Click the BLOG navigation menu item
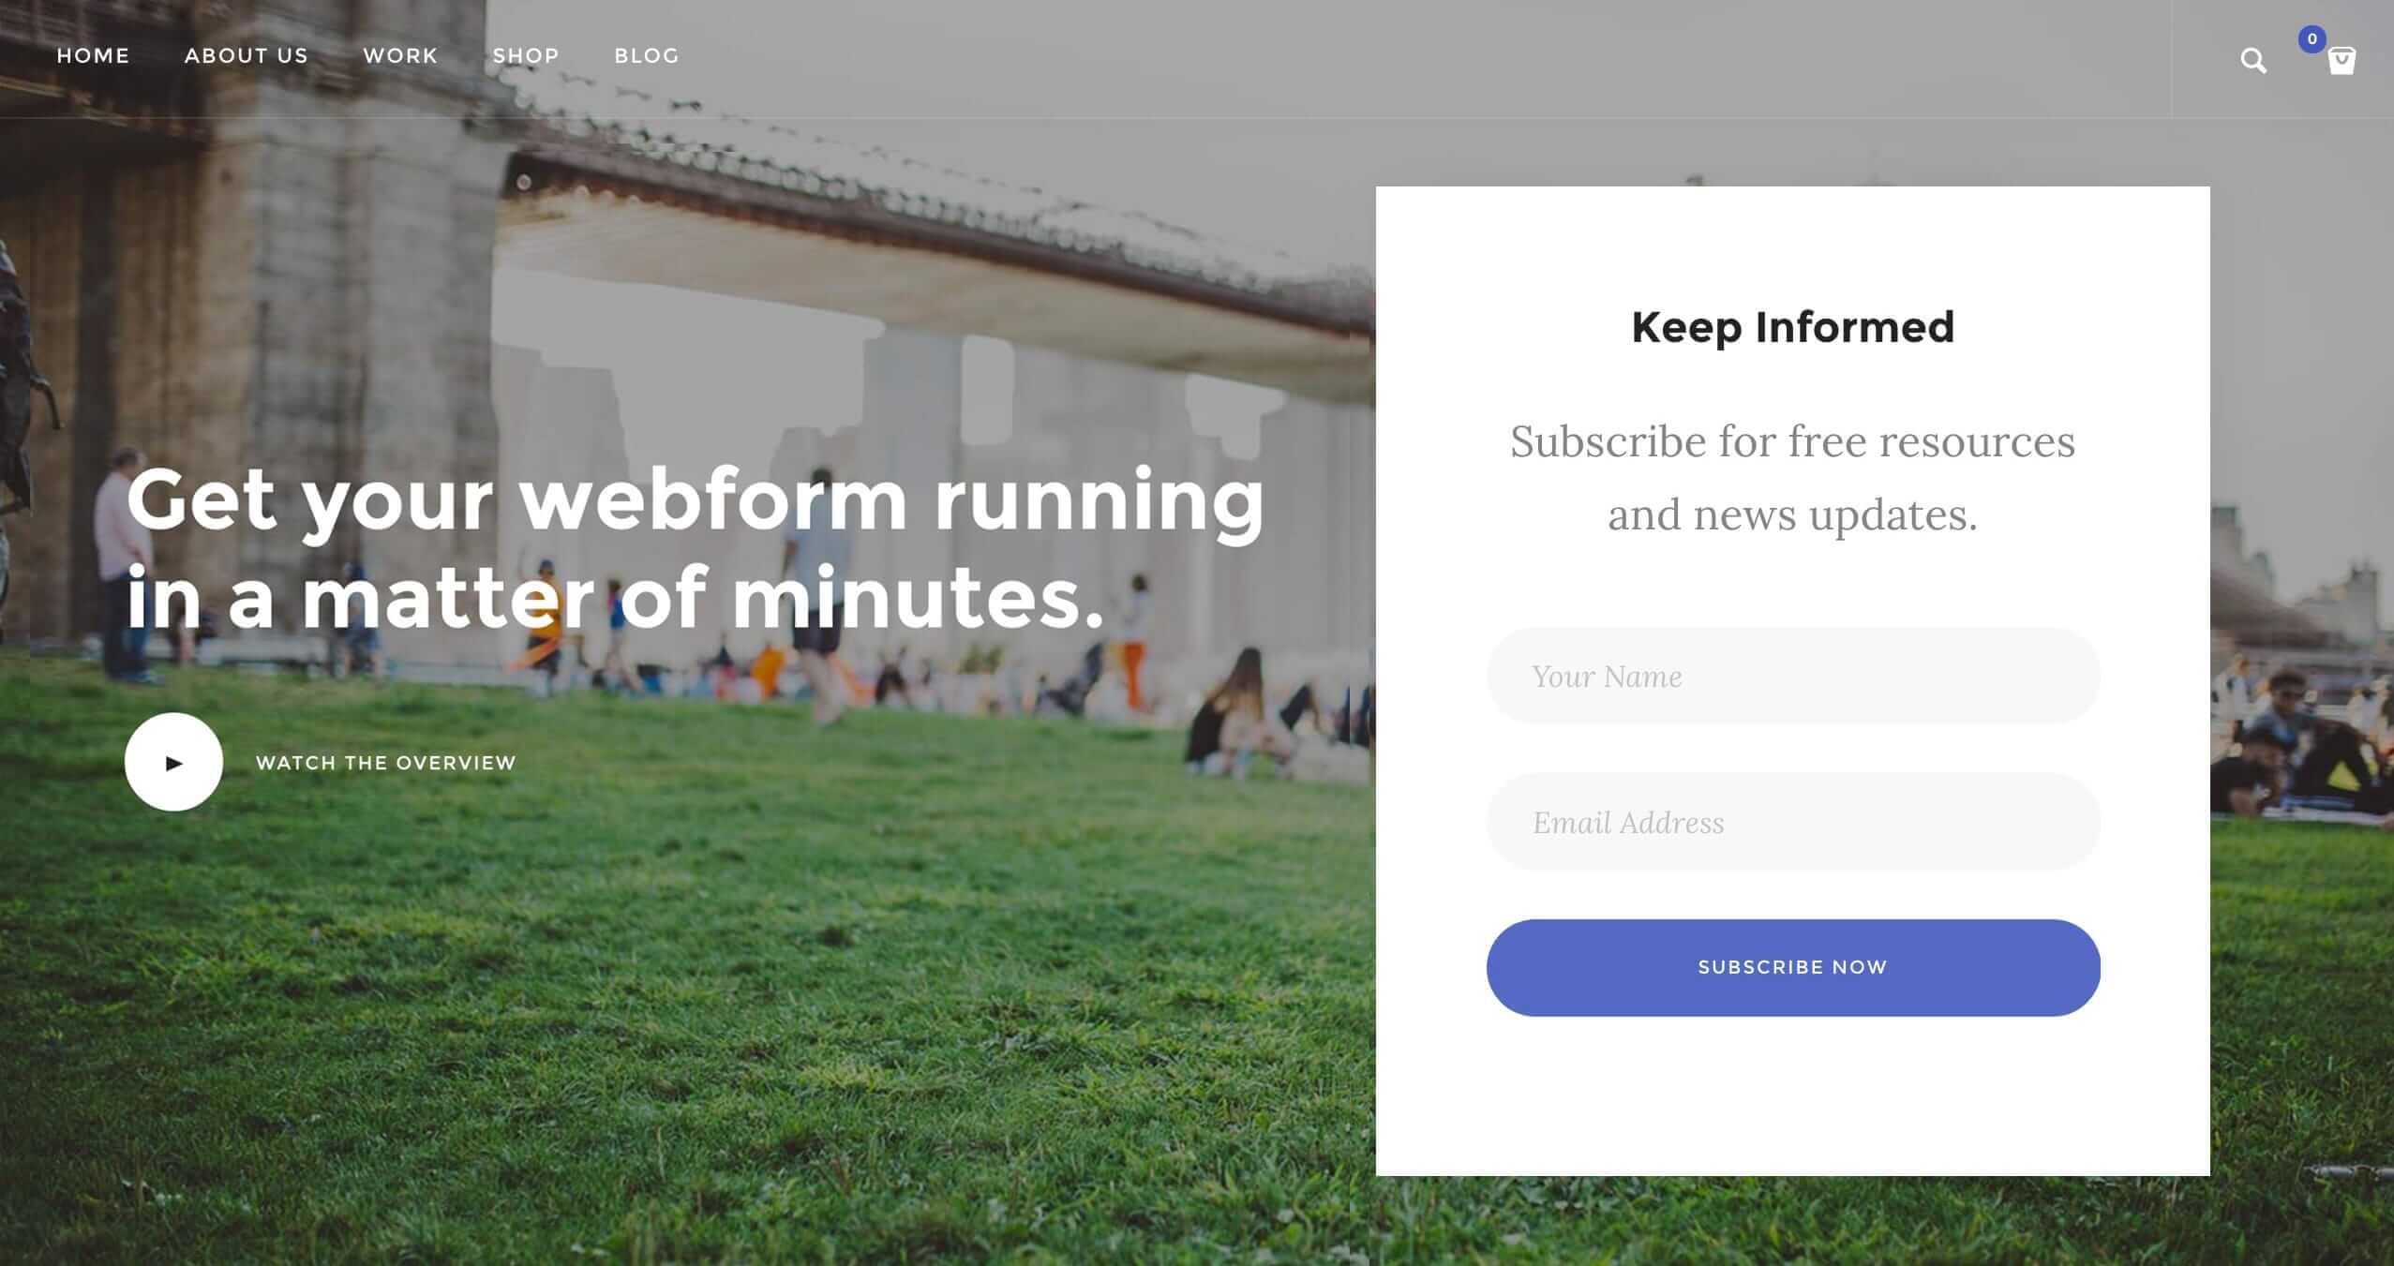2394x1266 pixels. point(648,55)
